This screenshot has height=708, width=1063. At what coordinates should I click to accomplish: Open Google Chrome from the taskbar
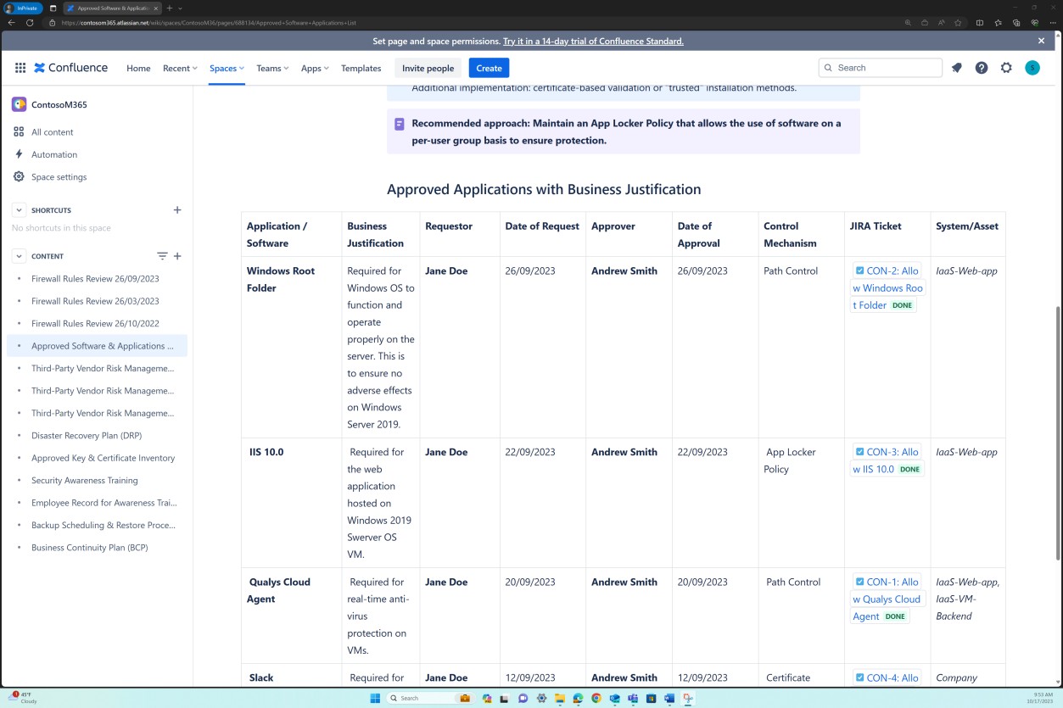[595, 698]
